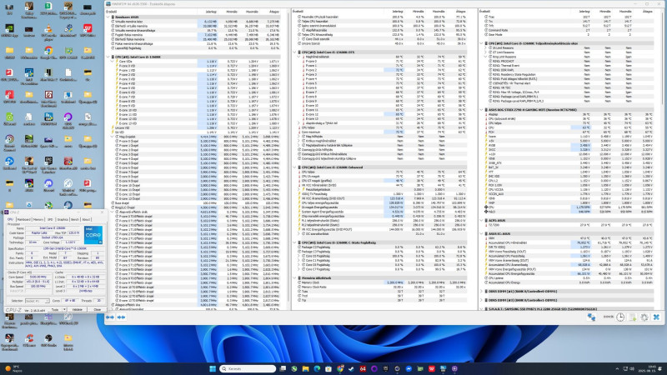Start logging with HWiNFO log file icon
The width and height of the screenshot is (667, 375).
pyautogui.click(x=633, y=317)
